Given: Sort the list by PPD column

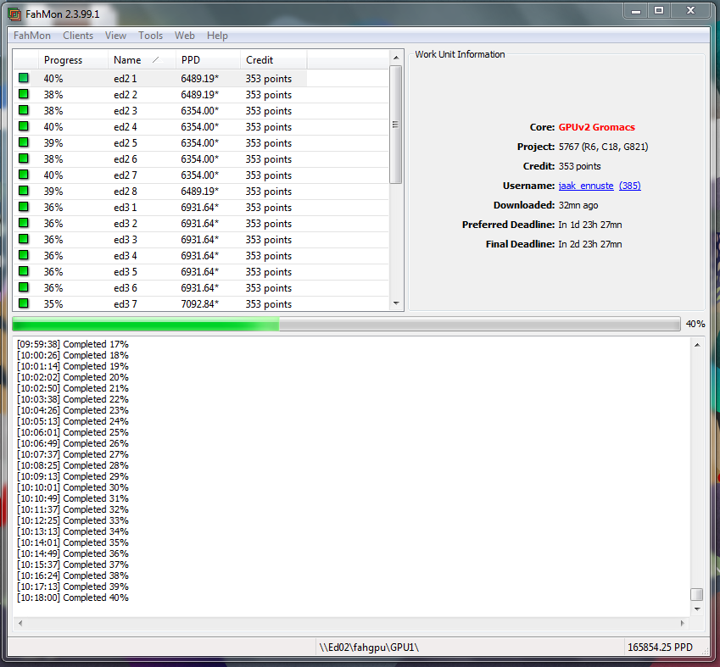Looking at the screenshot, I should 204,60.
